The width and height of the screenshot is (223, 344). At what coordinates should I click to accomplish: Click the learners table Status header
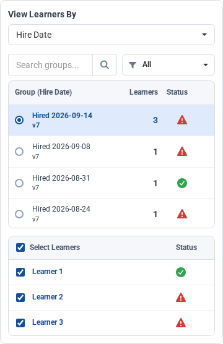coord(186,247)
